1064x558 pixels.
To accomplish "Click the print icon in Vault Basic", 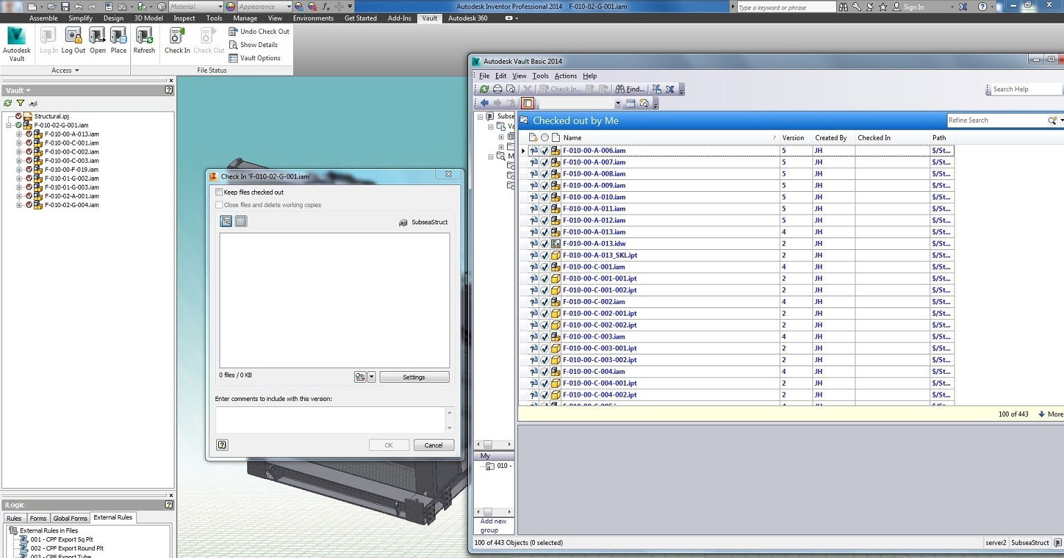I will [x=497, y=89].
